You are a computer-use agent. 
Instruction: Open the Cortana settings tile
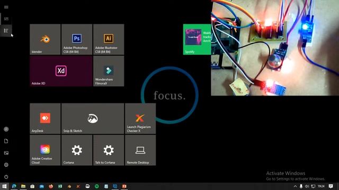[x=77, y=150]
